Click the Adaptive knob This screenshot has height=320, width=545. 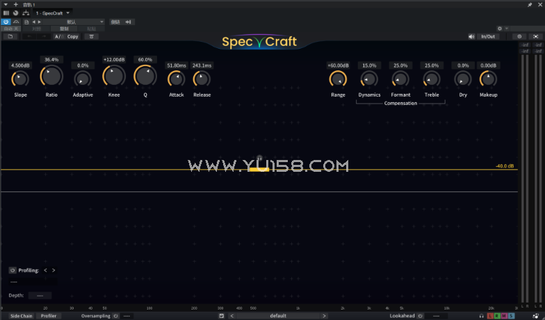click(83, 79)
